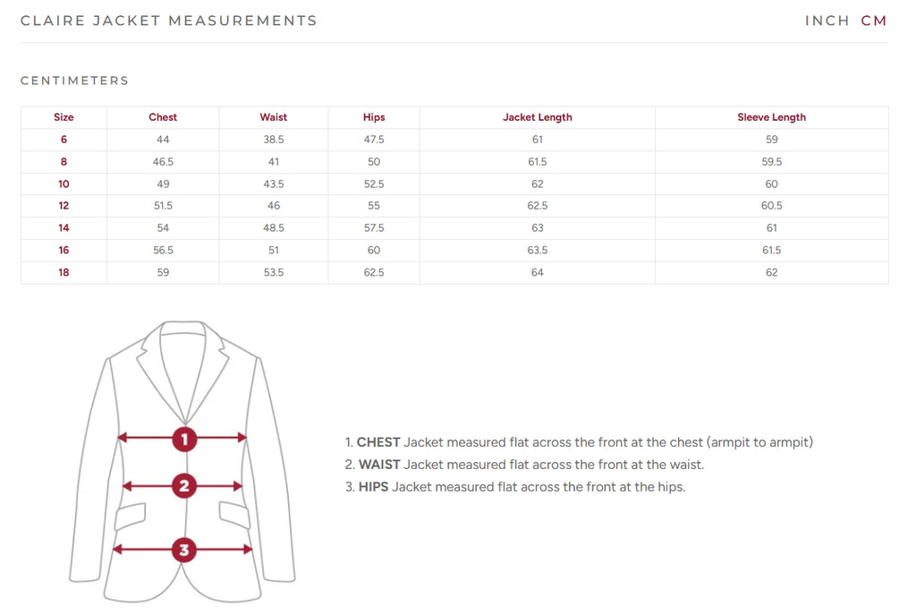Select the CM unit toggle
916x615 pixels.
tap(874, 21)
